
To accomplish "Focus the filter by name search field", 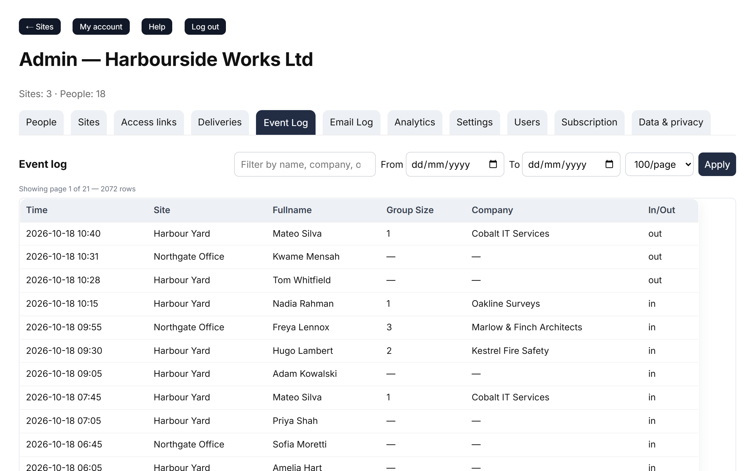I will [305, 164].
